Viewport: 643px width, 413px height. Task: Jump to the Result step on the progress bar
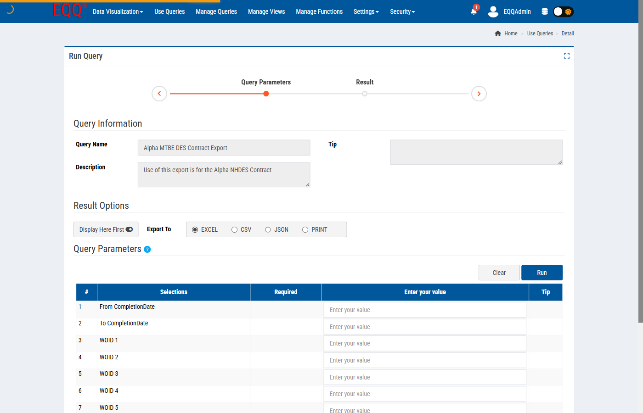(365, 93)
